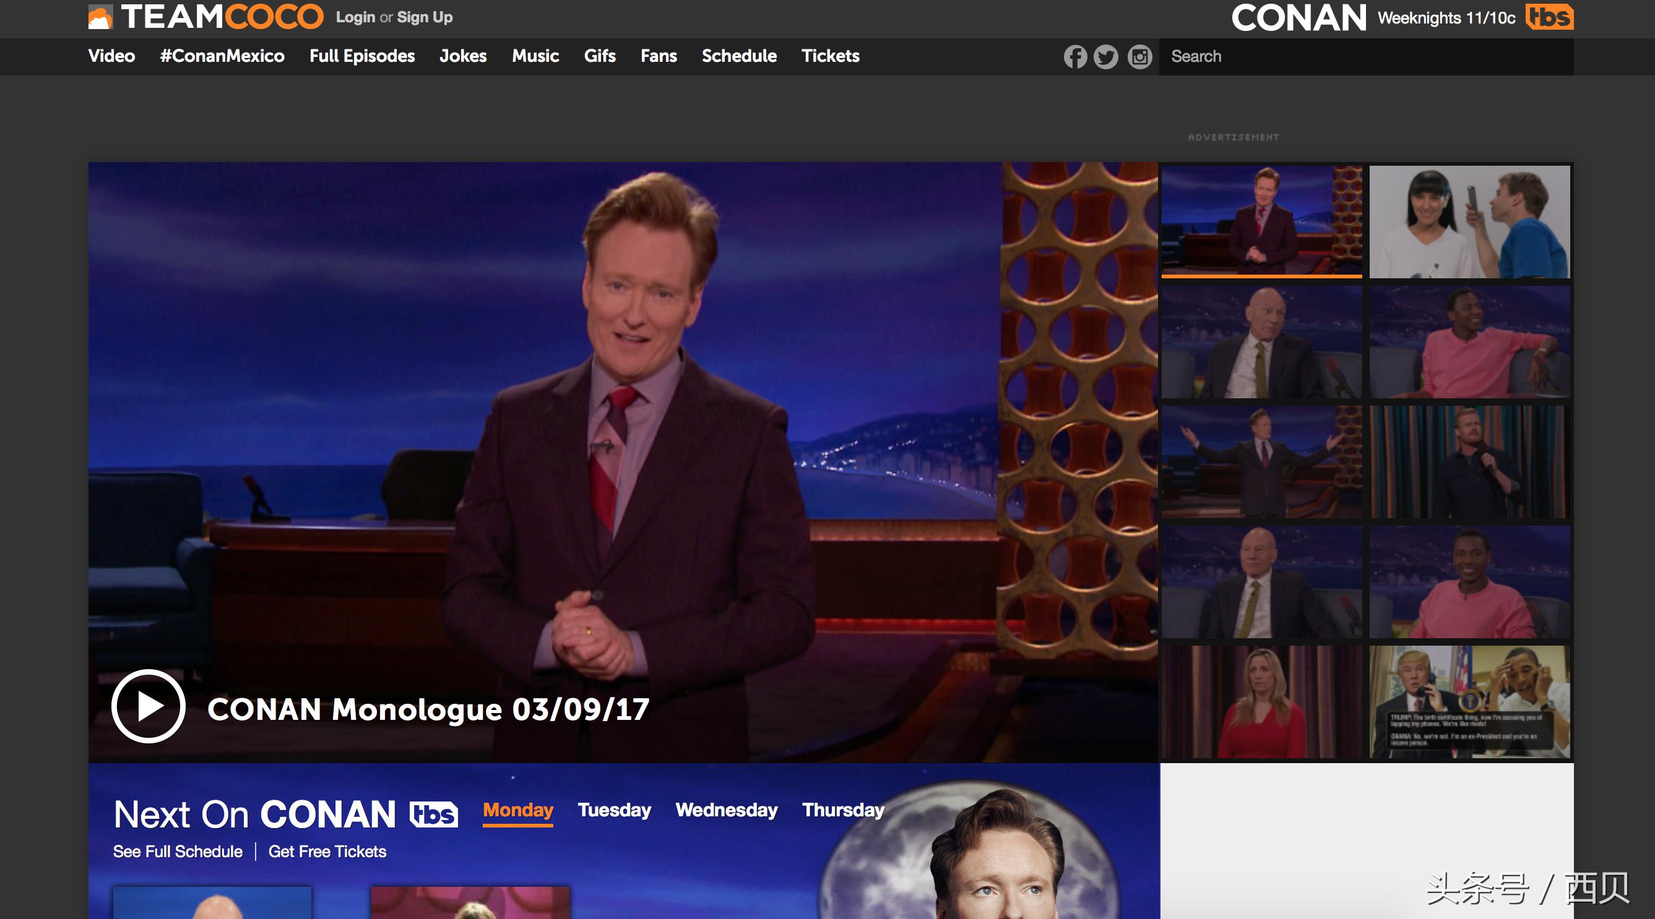Select the Monday schedule tab
Viewport: 1655px width, 919px height.
[518, 811]
